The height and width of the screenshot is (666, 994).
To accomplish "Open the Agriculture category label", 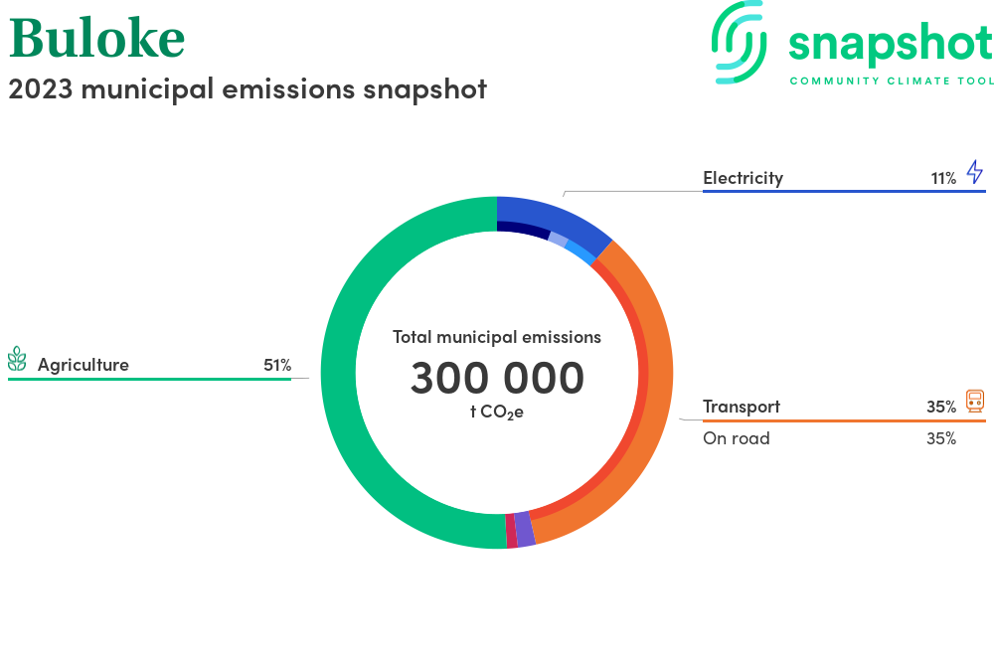I will point(83,365).
